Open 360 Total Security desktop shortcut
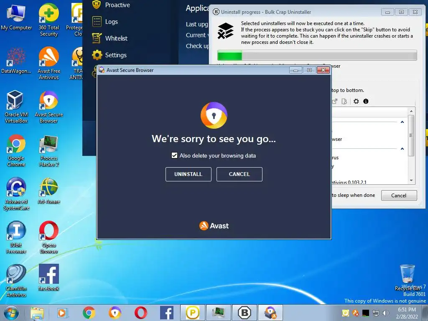Viewport: 428px width, 321px height. [48, 20]
